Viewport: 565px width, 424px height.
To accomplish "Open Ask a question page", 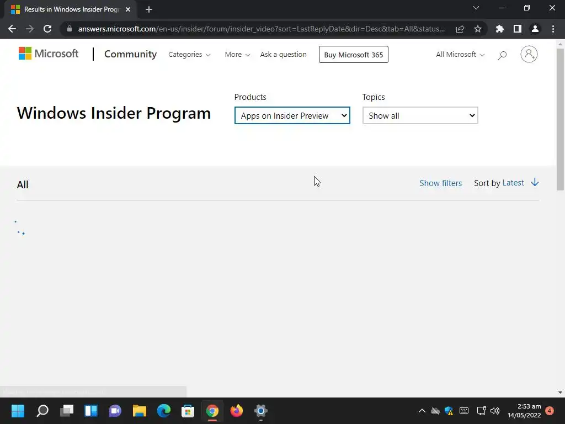I will 283,55.
